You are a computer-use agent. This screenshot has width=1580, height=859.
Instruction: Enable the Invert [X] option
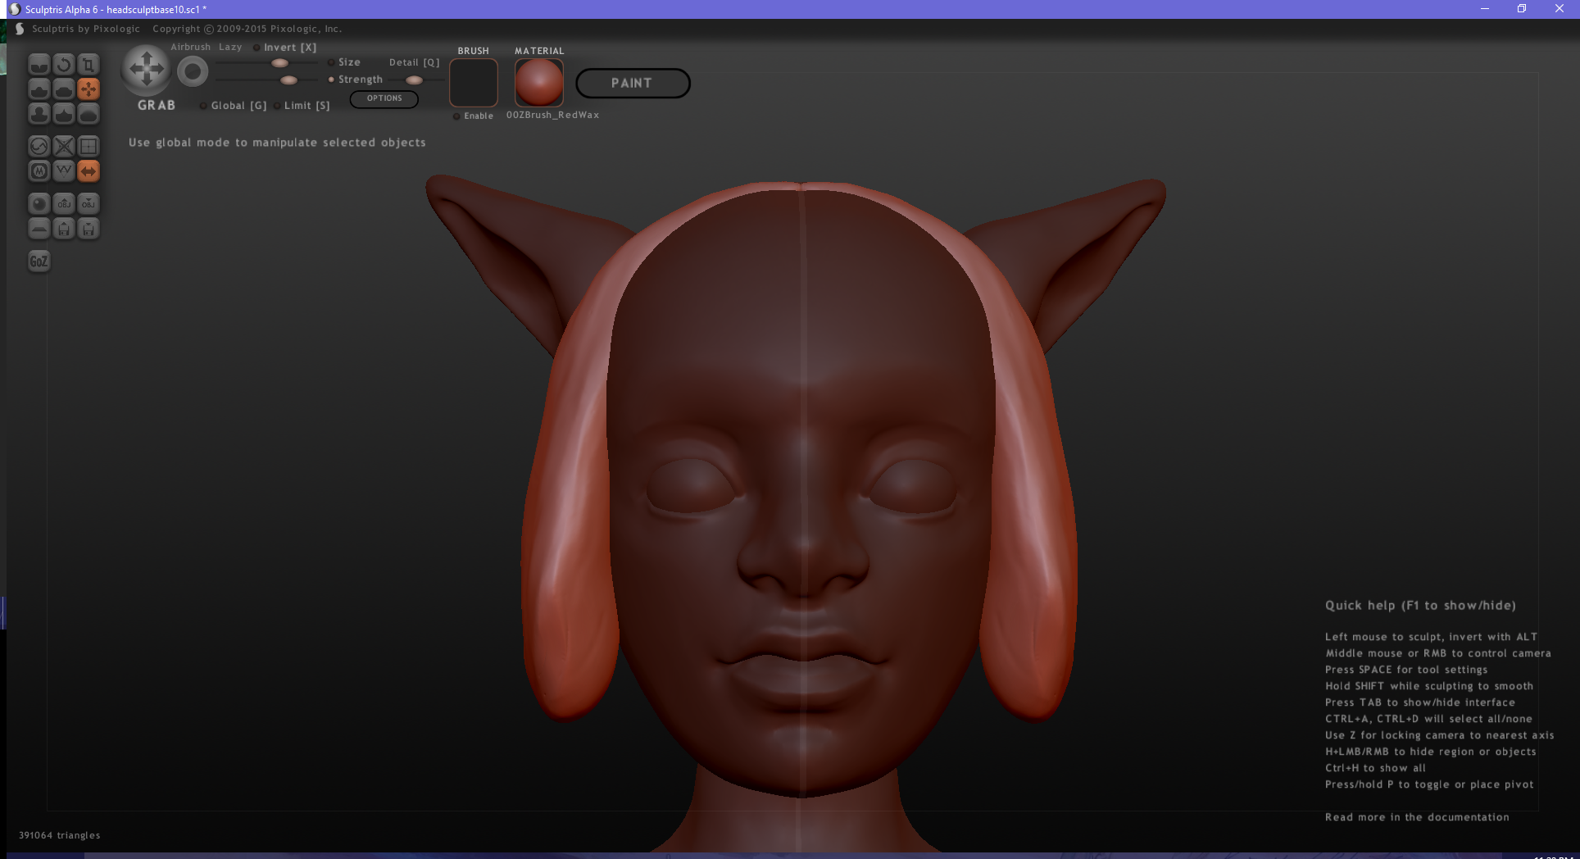(257, 48)
